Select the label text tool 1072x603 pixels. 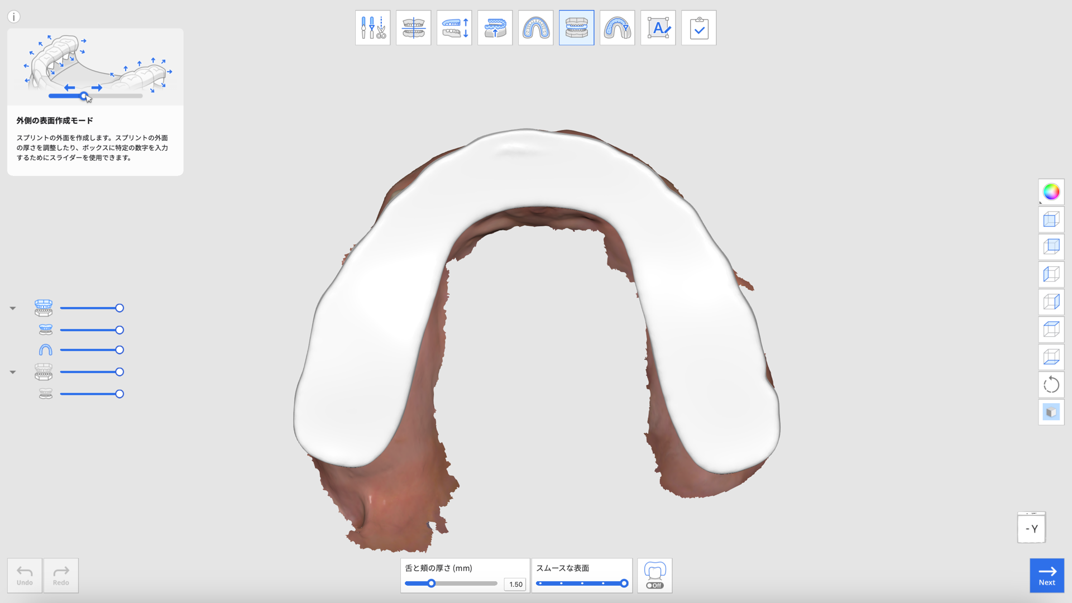[x=658, y=27]
